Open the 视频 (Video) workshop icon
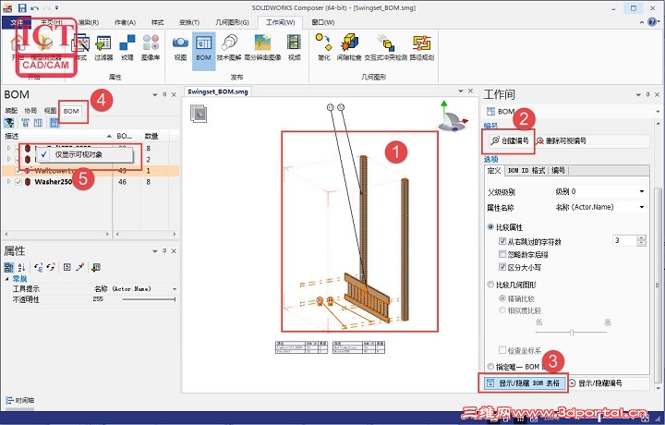This screenshot has width=665, height=425. point(295,47)
